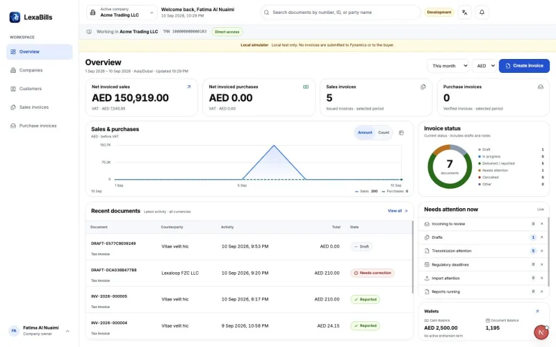Click the arrow icon for Regulatory deadlines

click(x=541, y=264)
